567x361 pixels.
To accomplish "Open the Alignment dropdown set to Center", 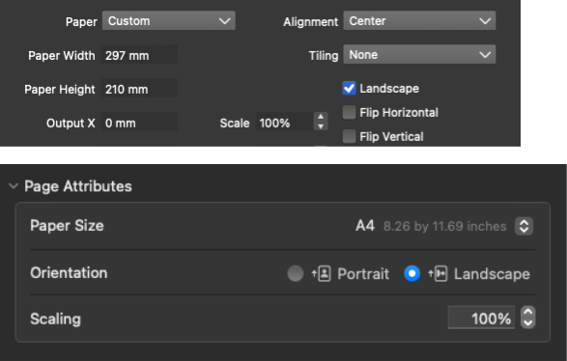I will pos(419,20).
